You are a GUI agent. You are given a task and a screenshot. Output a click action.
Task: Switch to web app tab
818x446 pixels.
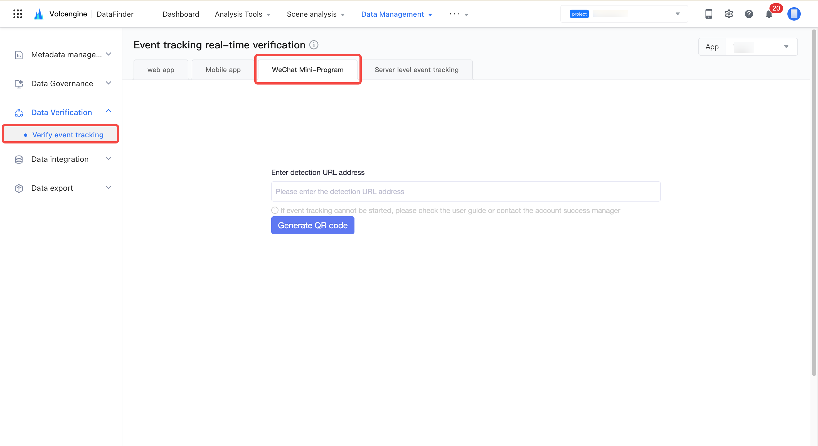161,70
